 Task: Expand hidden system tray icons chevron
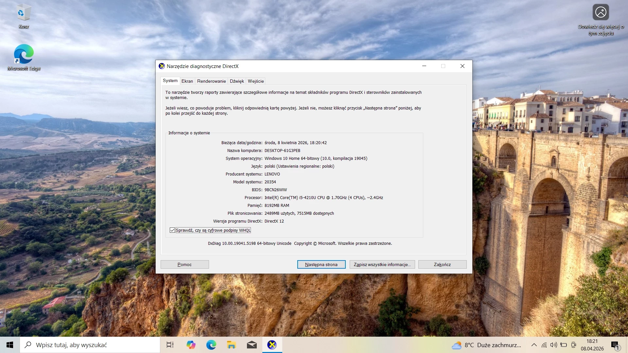click(534, 345)
